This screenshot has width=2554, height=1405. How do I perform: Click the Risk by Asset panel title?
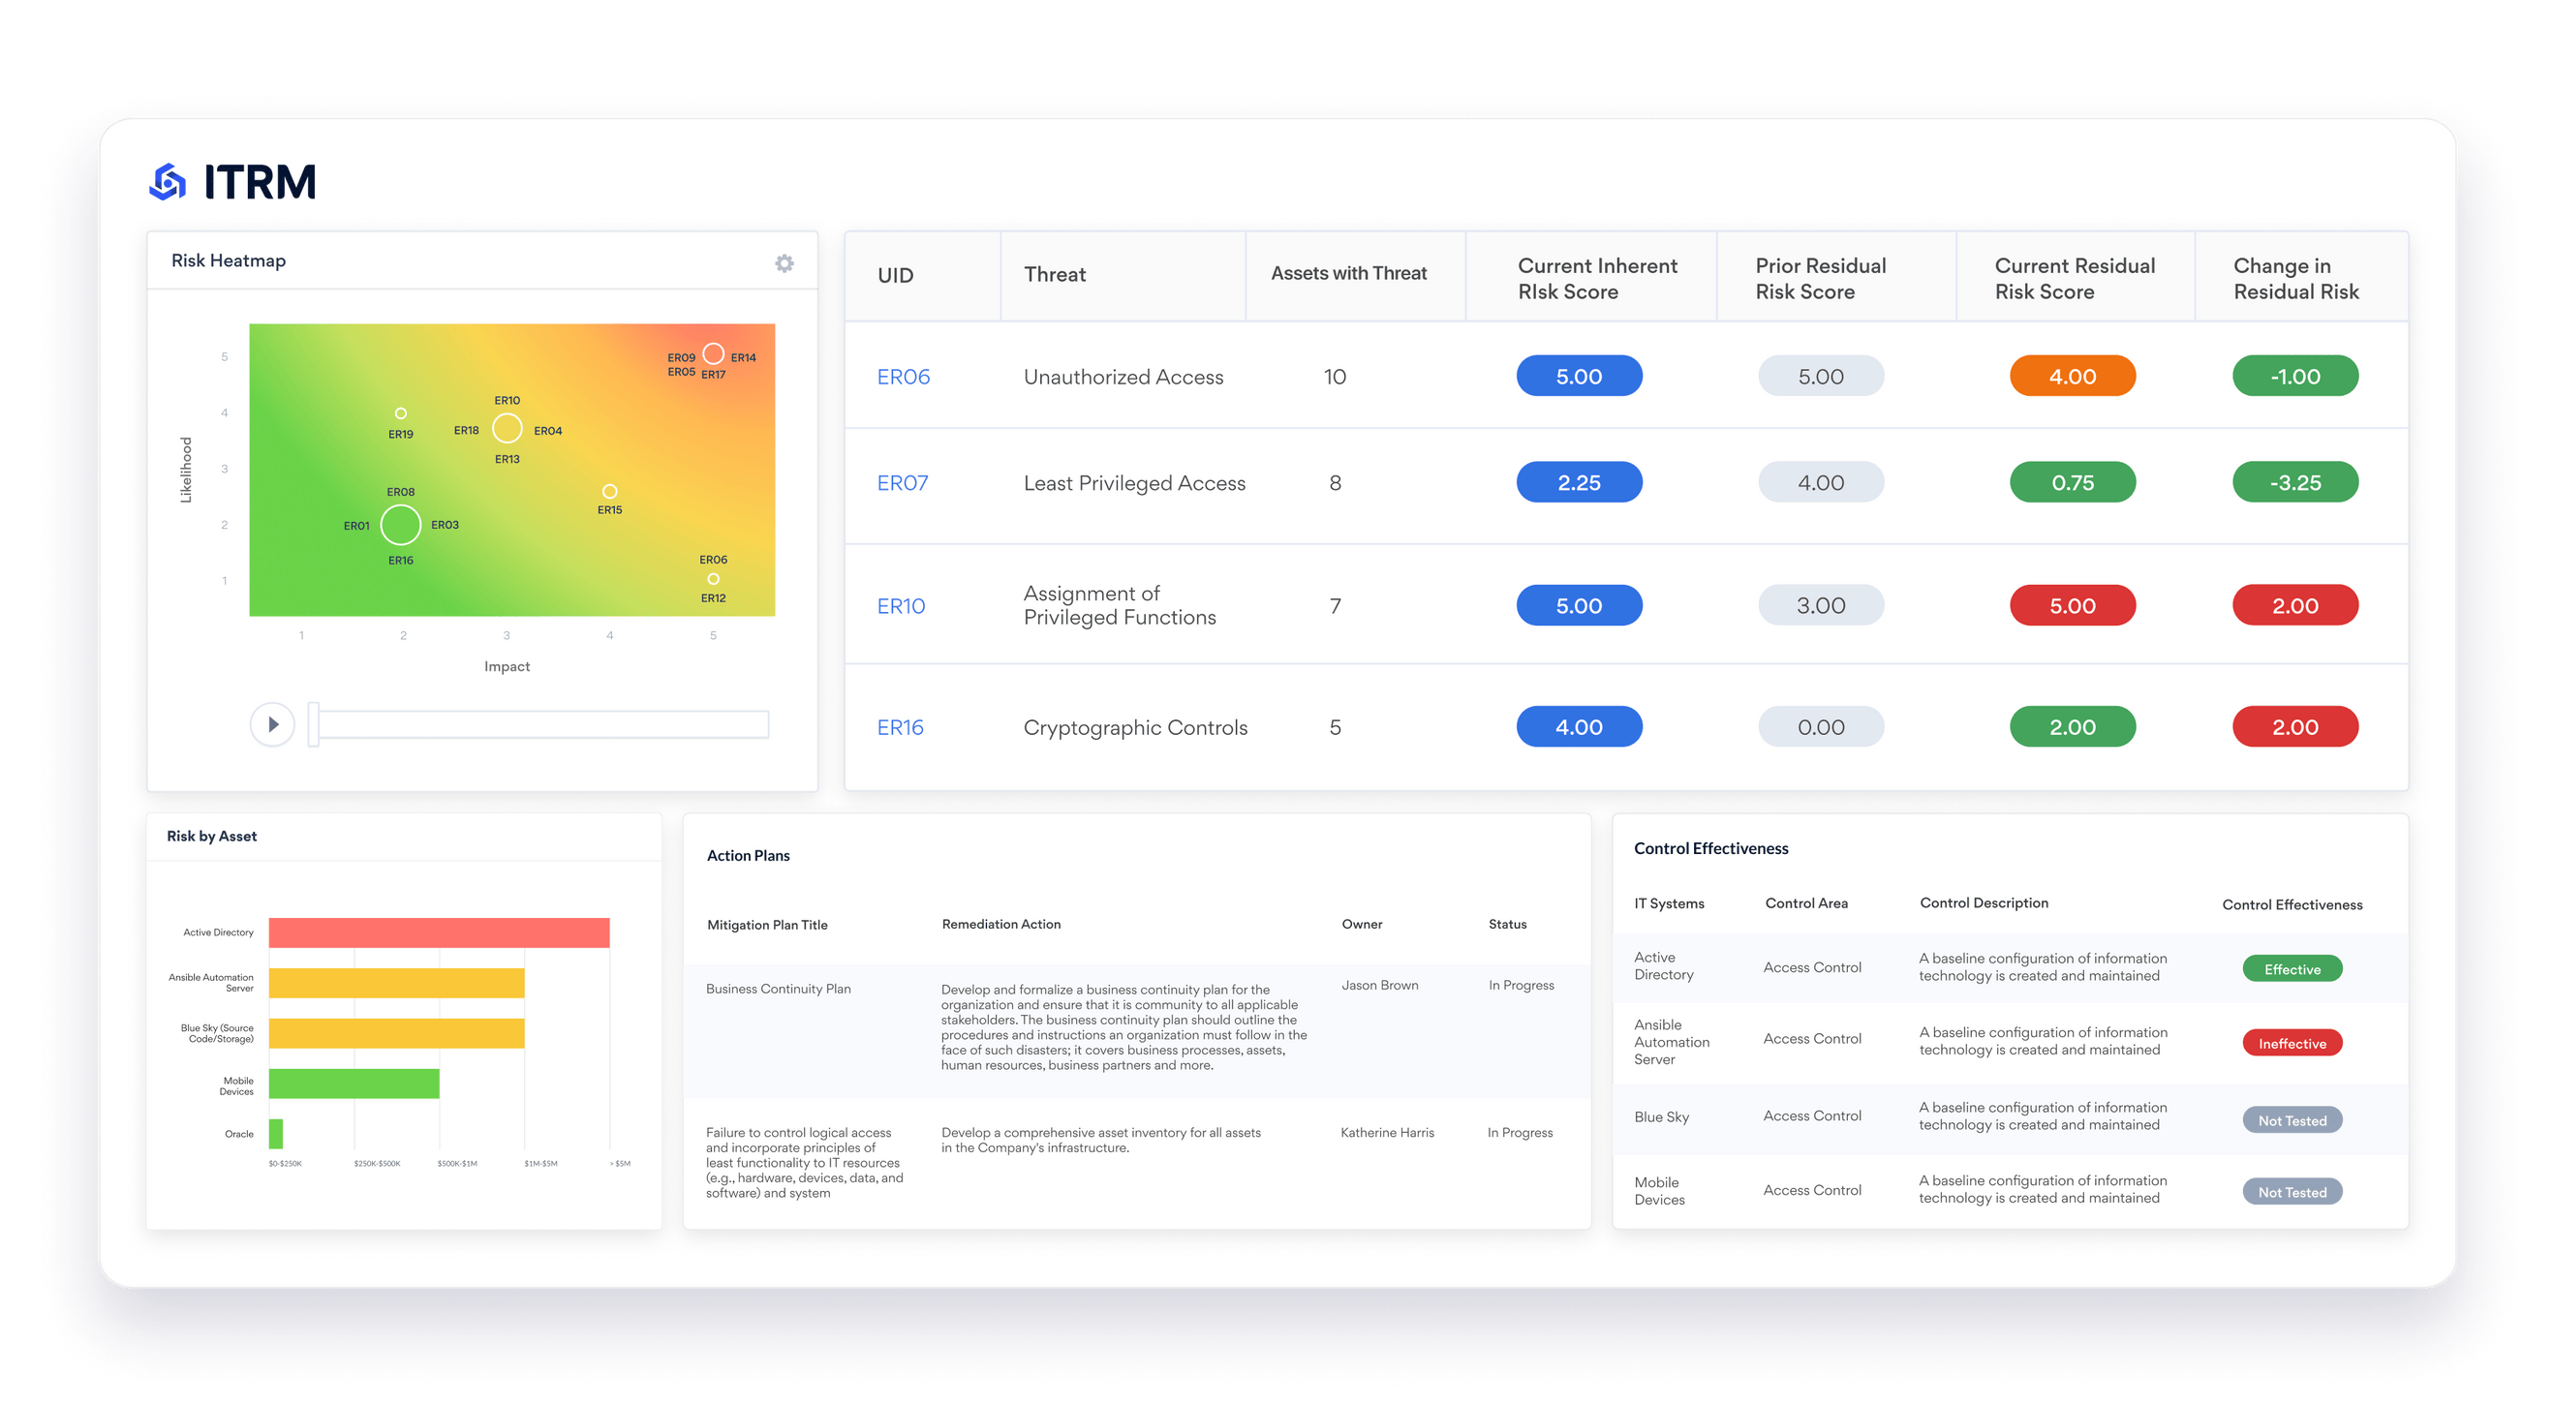click(211, 837)
